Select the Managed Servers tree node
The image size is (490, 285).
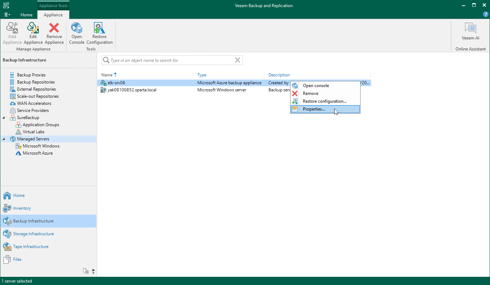[33, 139]
